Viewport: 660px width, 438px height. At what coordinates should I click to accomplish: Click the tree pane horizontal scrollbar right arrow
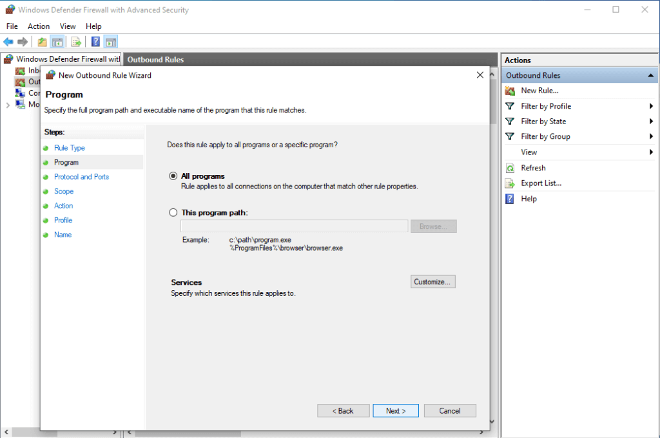115,432
